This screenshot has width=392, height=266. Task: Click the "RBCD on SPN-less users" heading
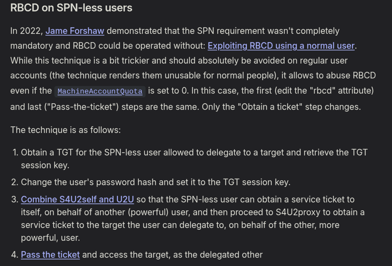(71, 8)
